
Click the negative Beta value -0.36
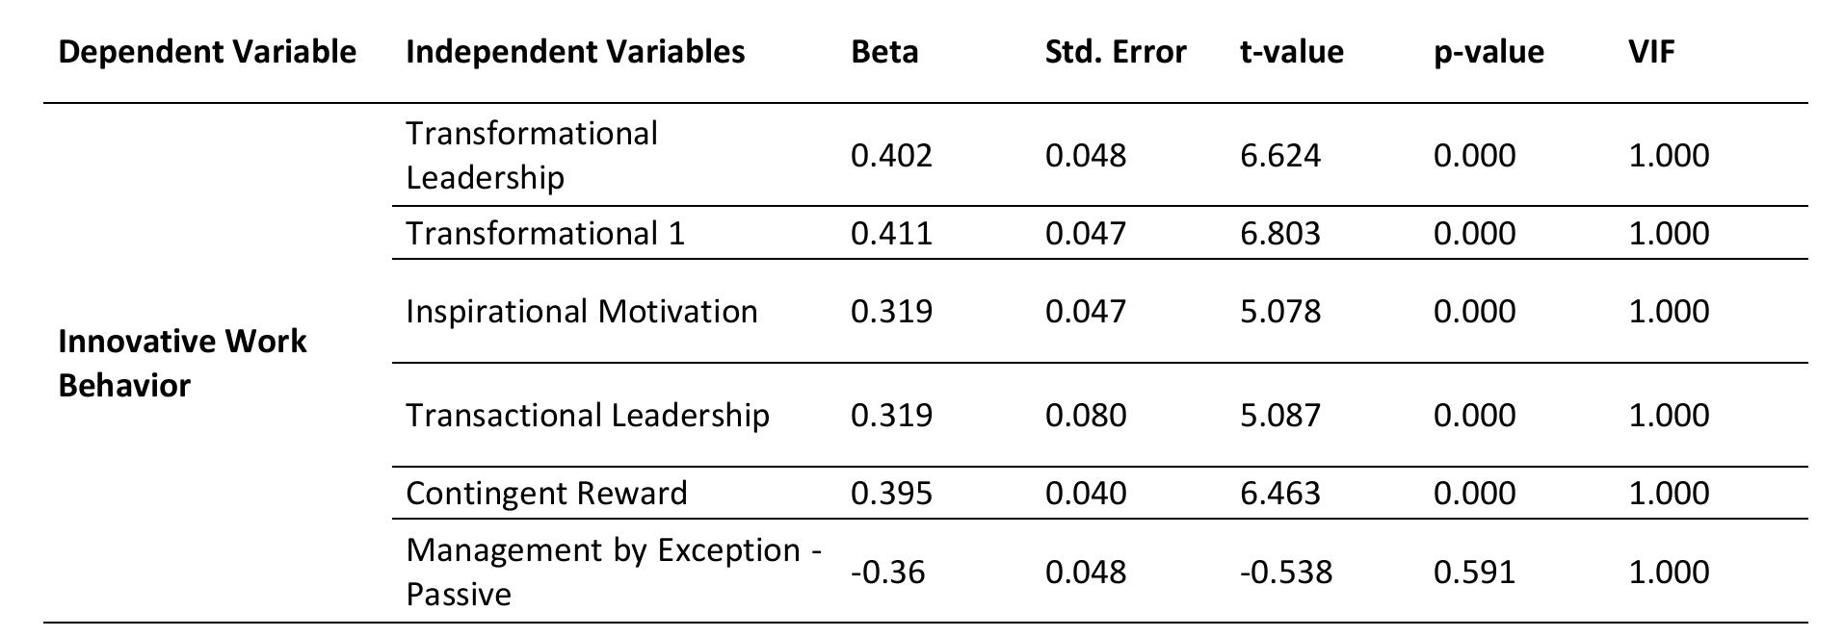pyautogui.click(x=887, y=572)
